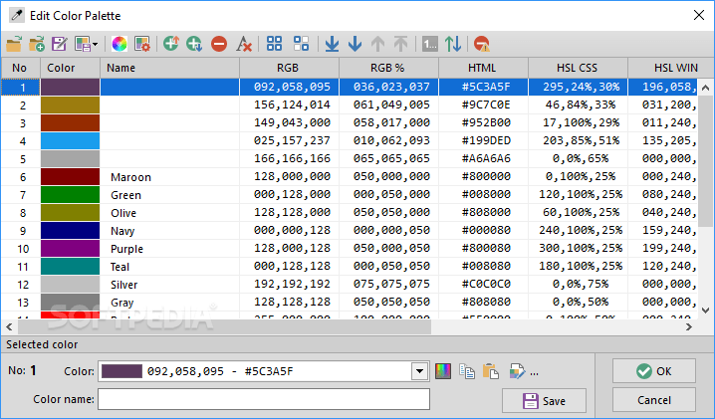
Task: Click RGB % value 075,075,075
Action: (391, 284)
